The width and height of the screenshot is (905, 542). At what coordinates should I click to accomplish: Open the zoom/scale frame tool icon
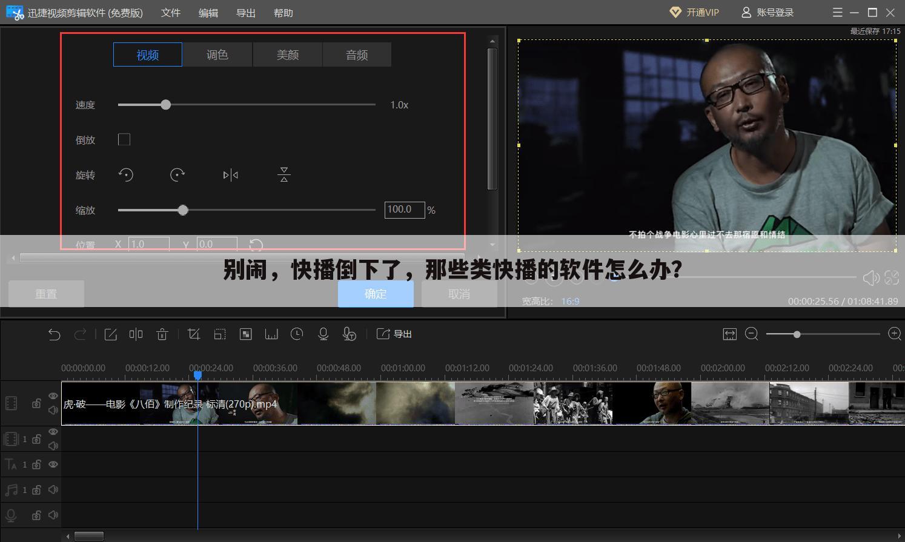pos(220,334)
